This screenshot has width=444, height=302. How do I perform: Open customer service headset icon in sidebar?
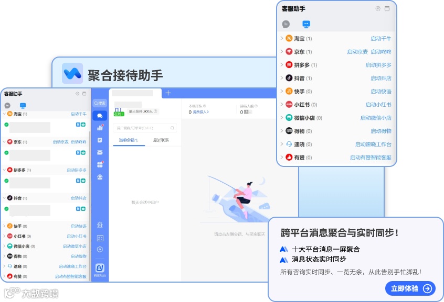[100, 177]
